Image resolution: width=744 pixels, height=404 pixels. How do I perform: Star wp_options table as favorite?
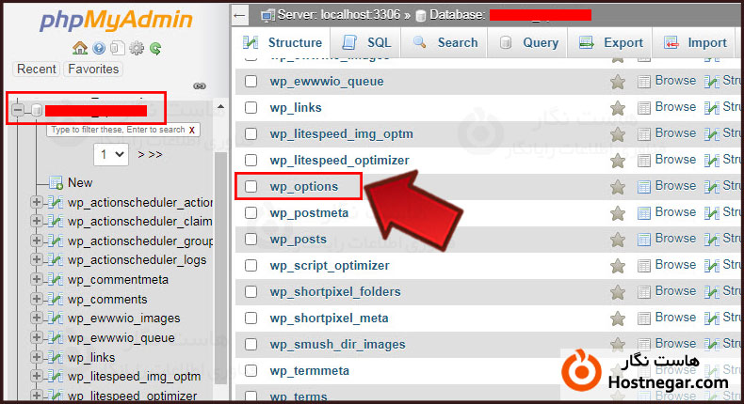[618, 187]
